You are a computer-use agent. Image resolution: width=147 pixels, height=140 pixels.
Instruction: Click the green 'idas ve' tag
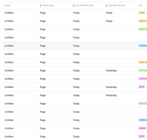point(143,29)
